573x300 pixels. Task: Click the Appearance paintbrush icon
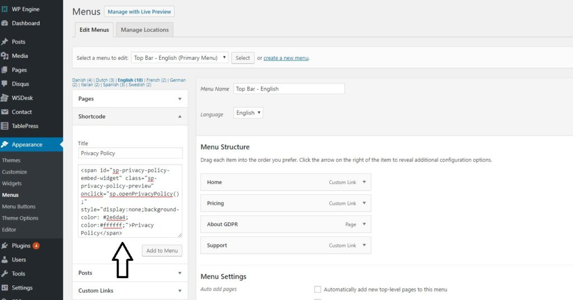pyautogui.click(x=4, y=144)
